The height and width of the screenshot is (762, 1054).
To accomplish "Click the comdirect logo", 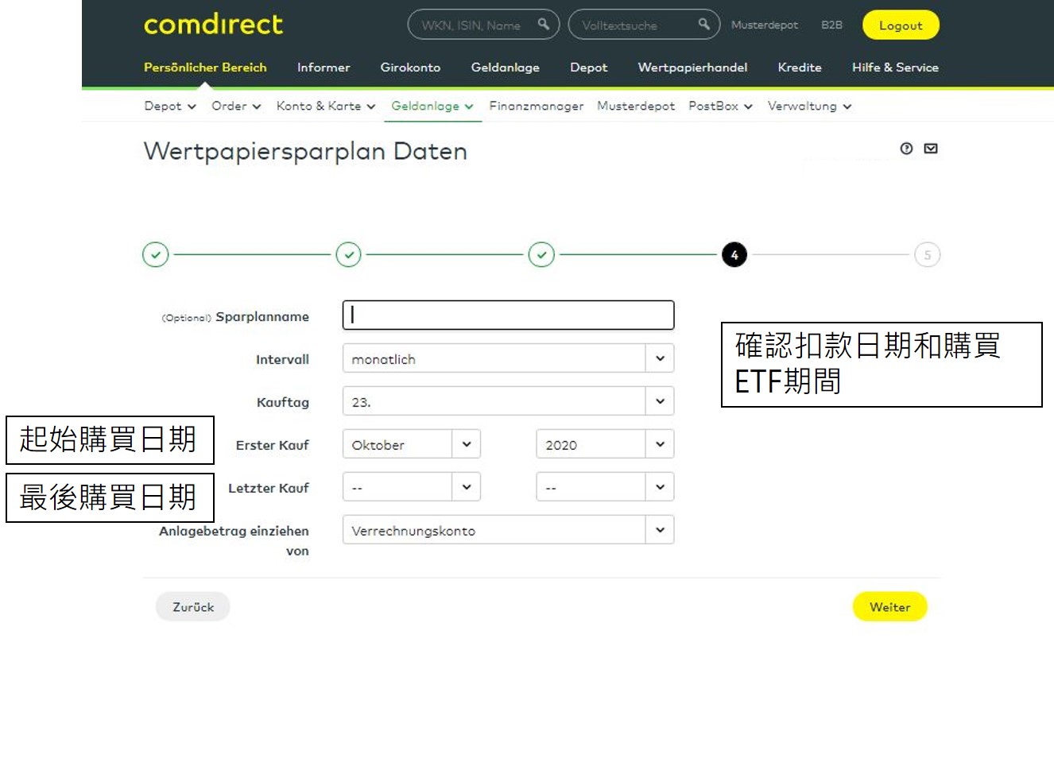I will tap(213, 25).
